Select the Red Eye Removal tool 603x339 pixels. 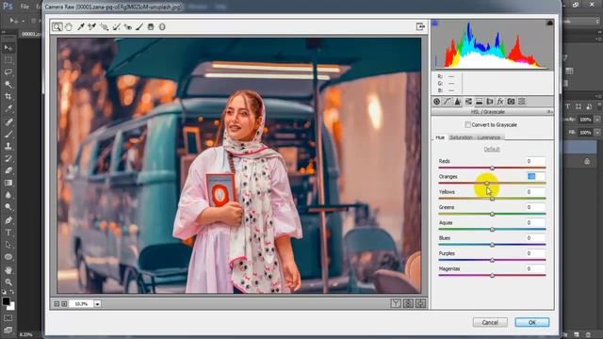point(127,27)
